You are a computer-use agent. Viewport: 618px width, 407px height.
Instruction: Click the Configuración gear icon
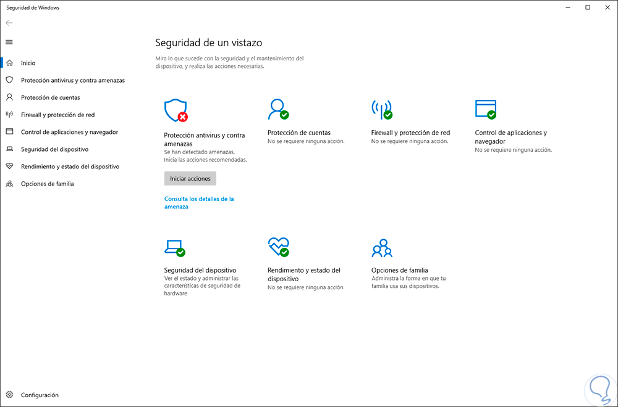[9, 395]
